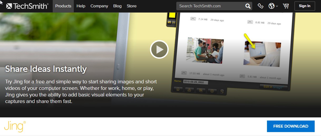The width and height of the screenshot is (321, 136).
Task: Open the Company menu
Action: coord(99,6)
